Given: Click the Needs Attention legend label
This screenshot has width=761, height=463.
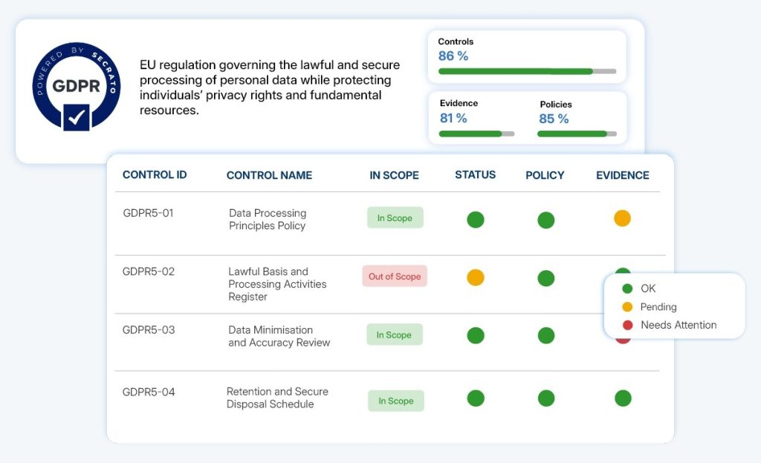Looking at the screenshot, I should coord(679,325).
